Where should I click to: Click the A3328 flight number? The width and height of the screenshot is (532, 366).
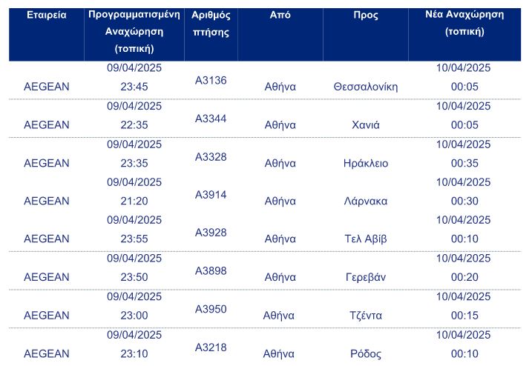pyautogui.click(x=211, y=156)
